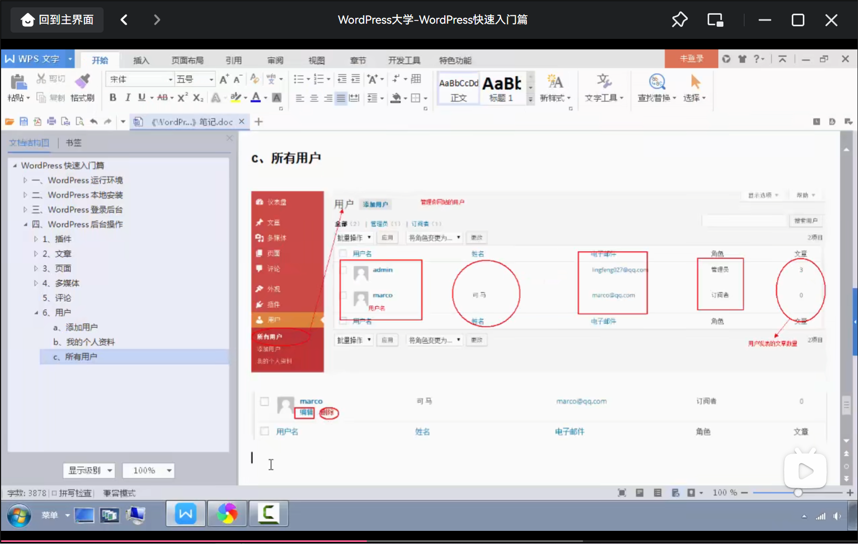Click the back arrow in title bar
The height and width of the screenshot is (544, 858).
124,20
